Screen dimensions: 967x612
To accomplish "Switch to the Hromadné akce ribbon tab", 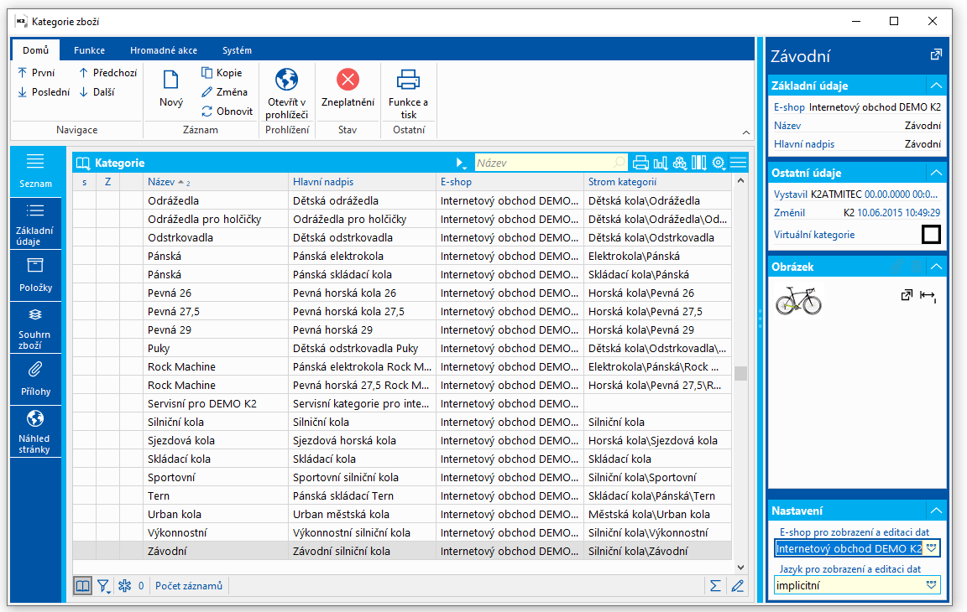I will tap(164, 50).
